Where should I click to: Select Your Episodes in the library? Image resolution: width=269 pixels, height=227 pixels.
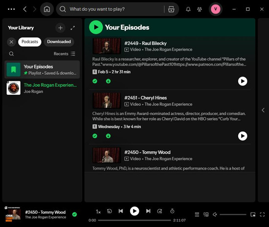click(42, 69)
